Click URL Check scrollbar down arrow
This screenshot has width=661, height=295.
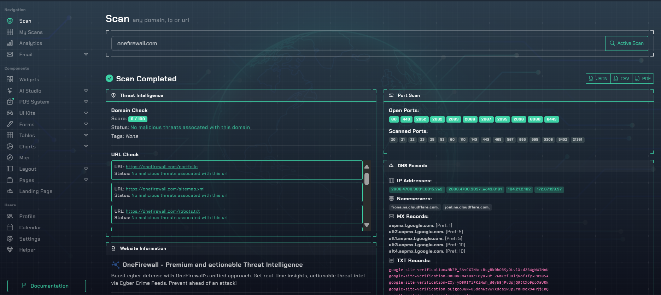(x=367, y=225)
